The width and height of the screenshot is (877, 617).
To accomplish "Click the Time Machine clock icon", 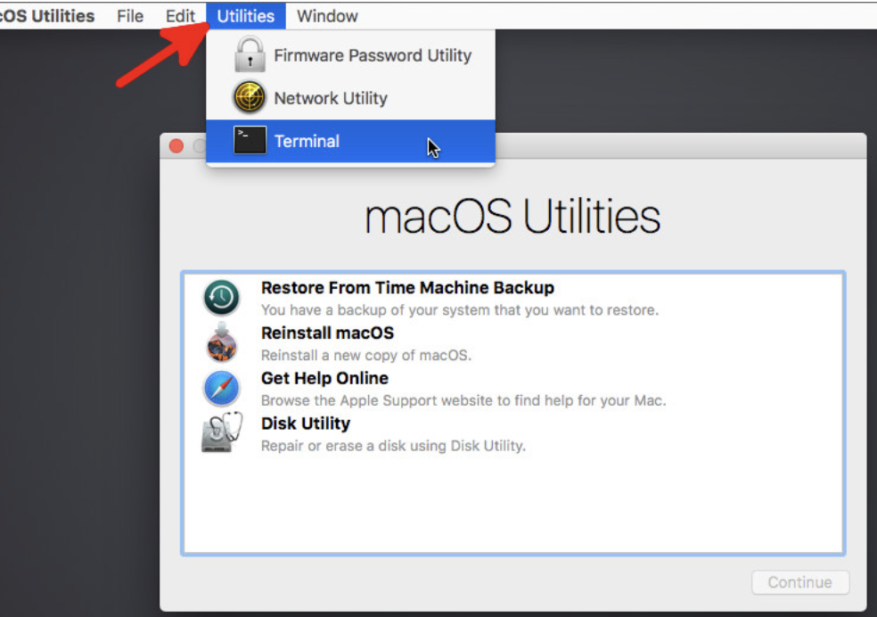I will click(222, 297).
